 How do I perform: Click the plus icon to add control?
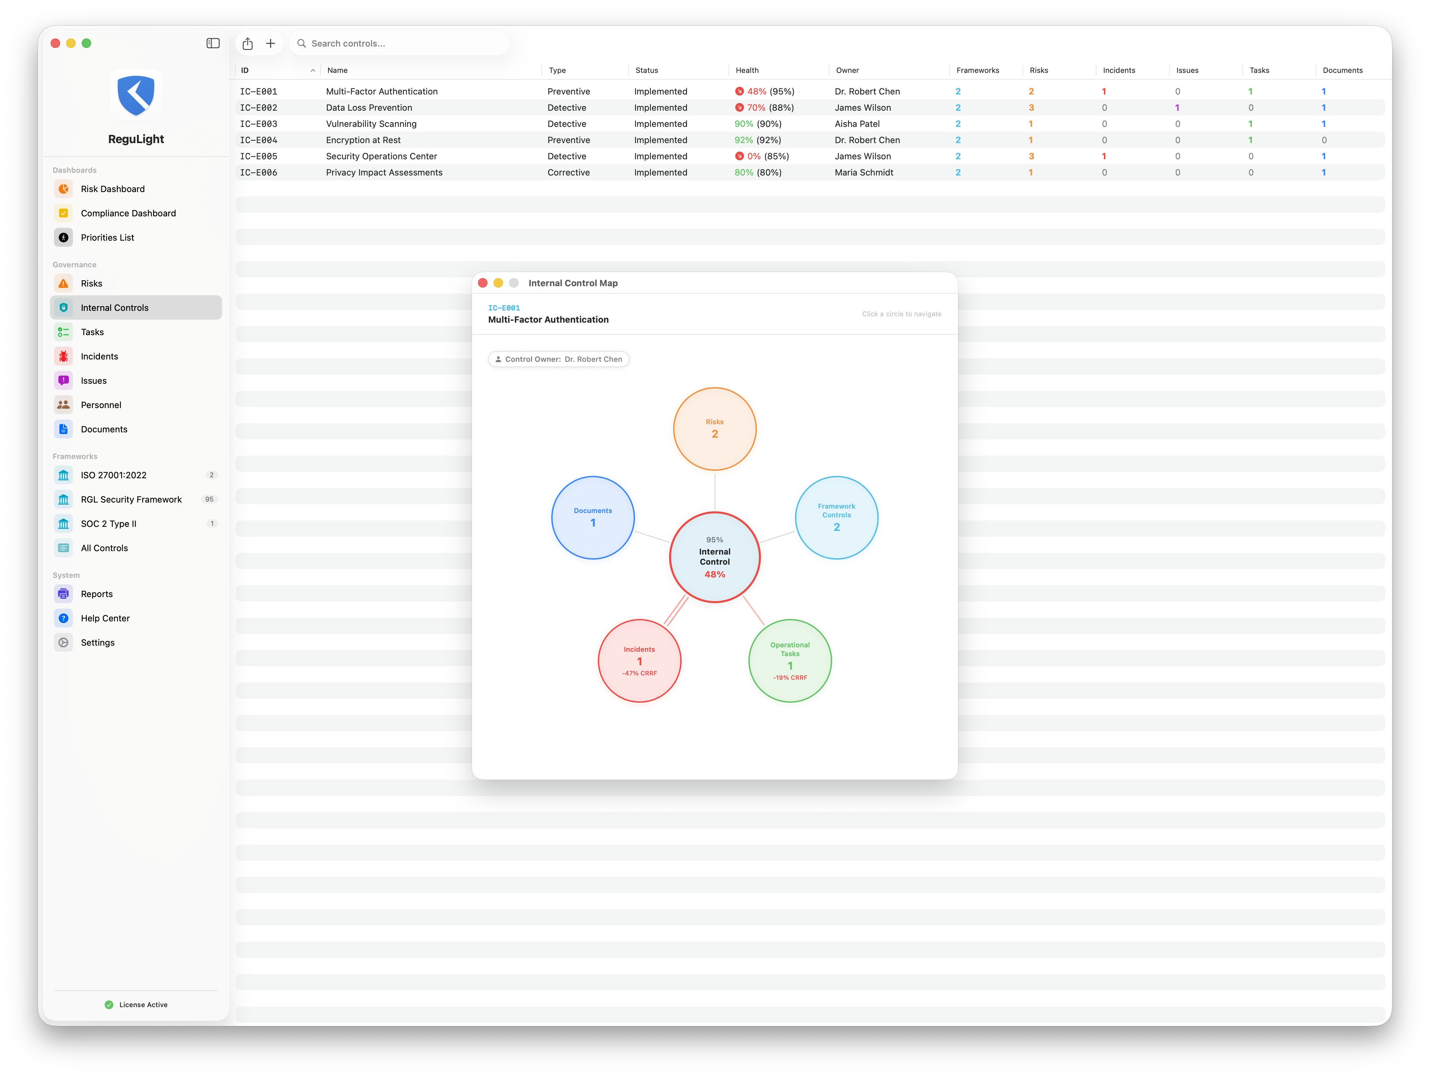pos(271,43)
